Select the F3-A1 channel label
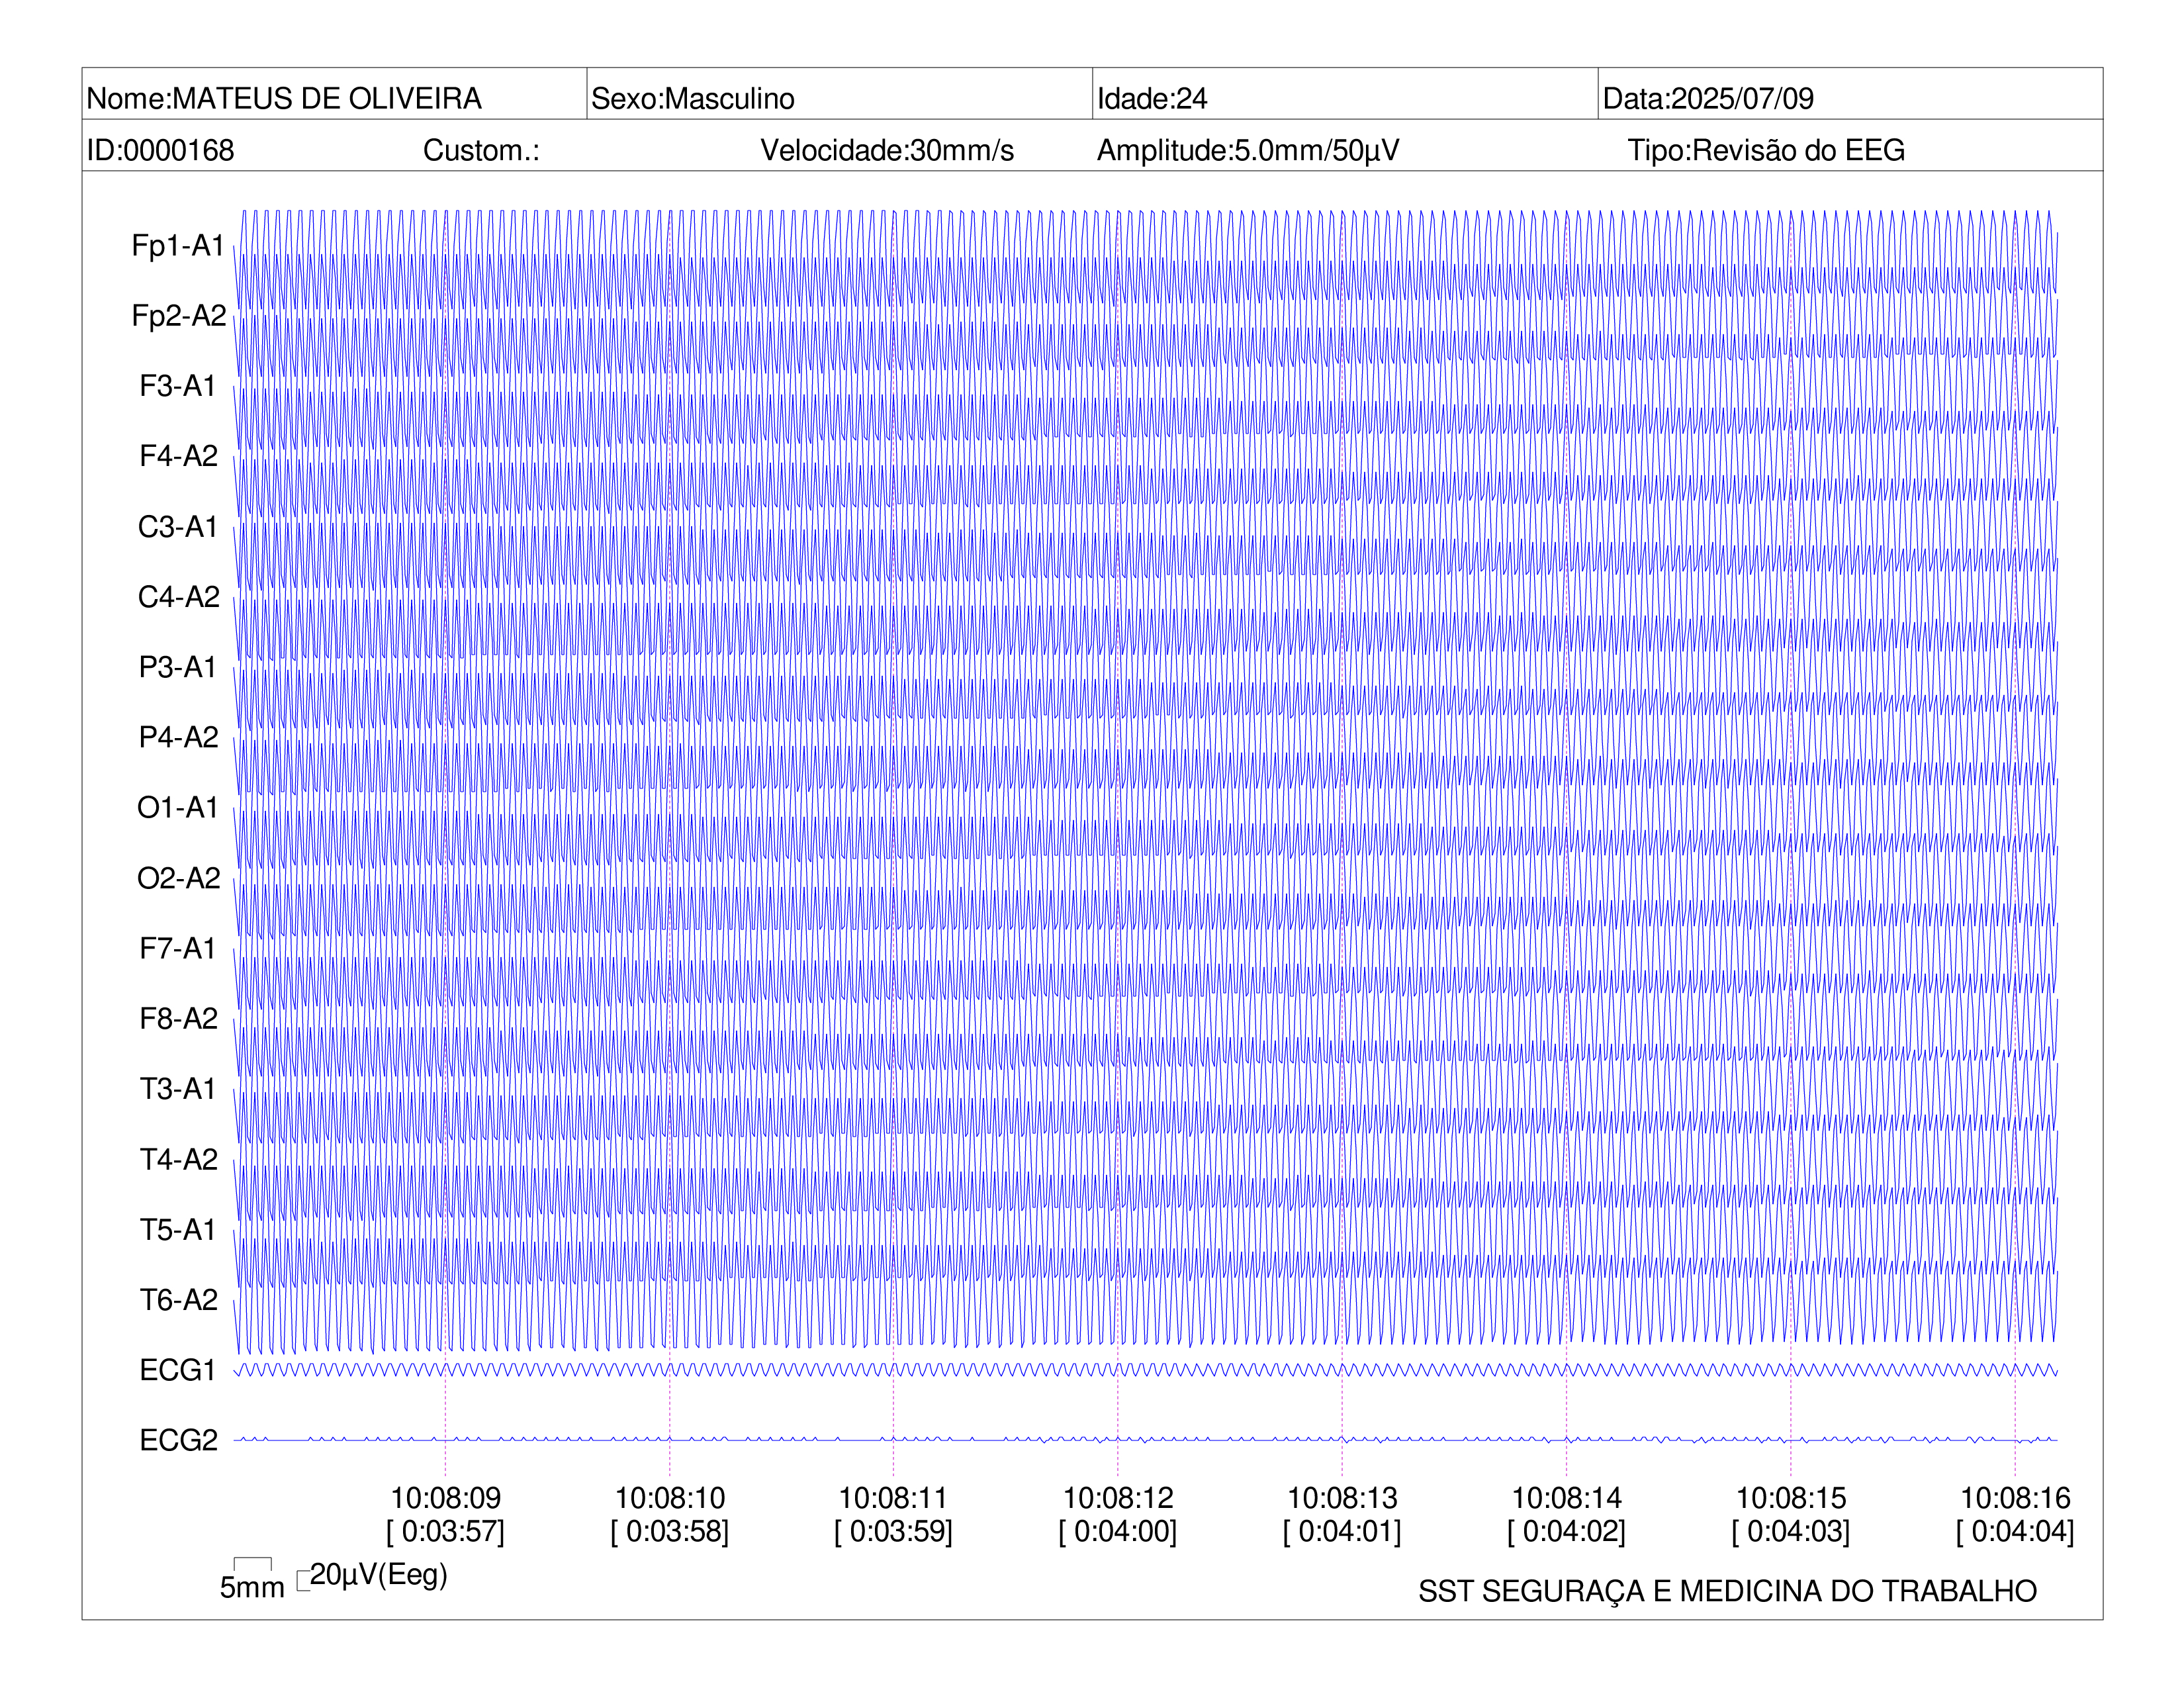Screen dimensions: 2184x1688 pyautogui.click(x=178, y=386)
